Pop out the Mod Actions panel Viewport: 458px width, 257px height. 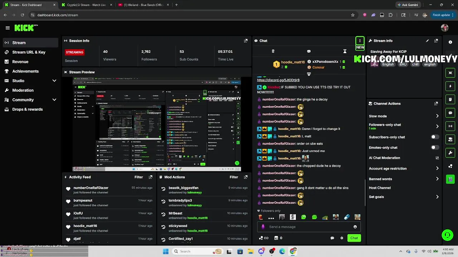pyautogui.click(x=245, y=177)
